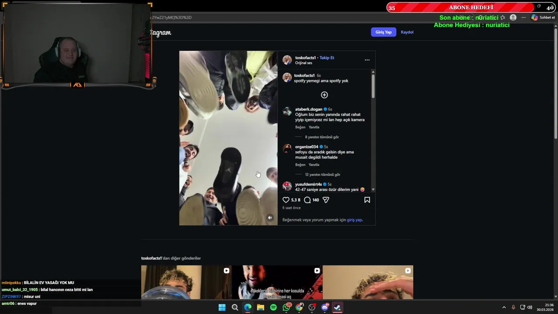Viewport: 558px width, 314px height.
Task: Save the post with the bookmark icon
Action: (x=367, y=200)
